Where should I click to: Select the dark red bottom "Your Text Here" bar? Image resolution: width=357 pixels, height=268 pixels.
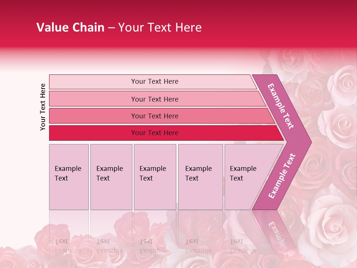[x=155, y=133]
